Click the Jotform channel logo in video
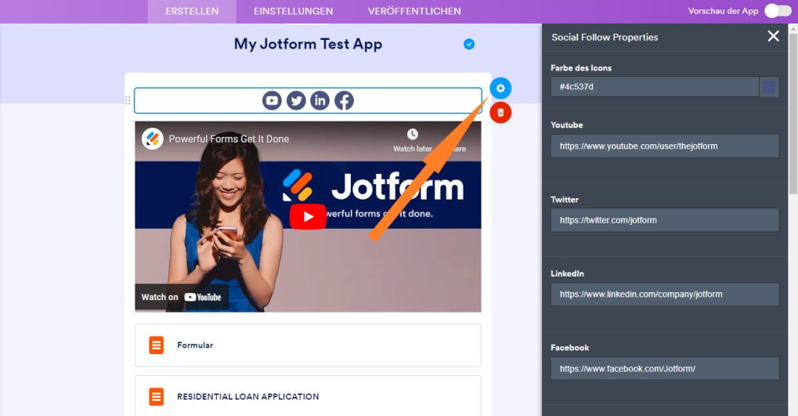The height and width of the screenshot is (416, 798). coord(152,139)
